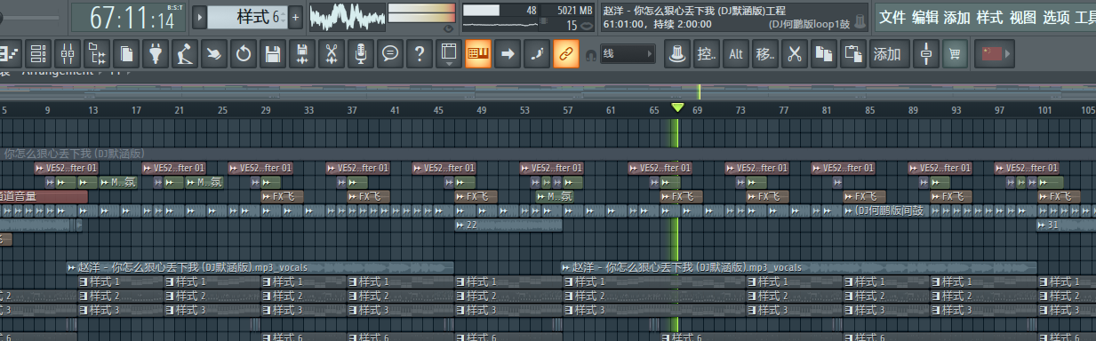Export audio using floppy-with-waveform icon
The height and width of the screenshot is (341, 1096).
tap(302, 54)
